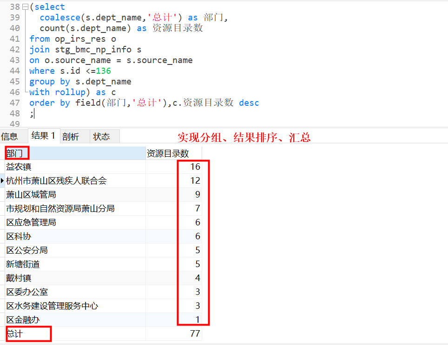Select the 结果 1 tab
448x345 pixels.
pos(44,136)
